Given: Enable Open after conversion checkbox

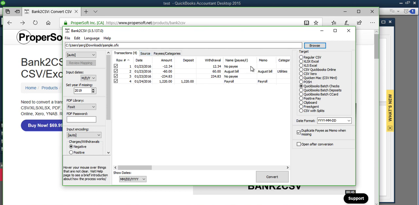Looking at the screenshot, I should [x=299, y=144].
